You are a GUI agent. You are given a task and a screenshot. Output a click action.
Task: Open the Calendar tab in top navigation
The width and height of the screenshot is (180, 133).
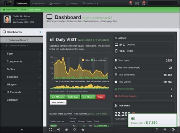click(x=56, y=4)
